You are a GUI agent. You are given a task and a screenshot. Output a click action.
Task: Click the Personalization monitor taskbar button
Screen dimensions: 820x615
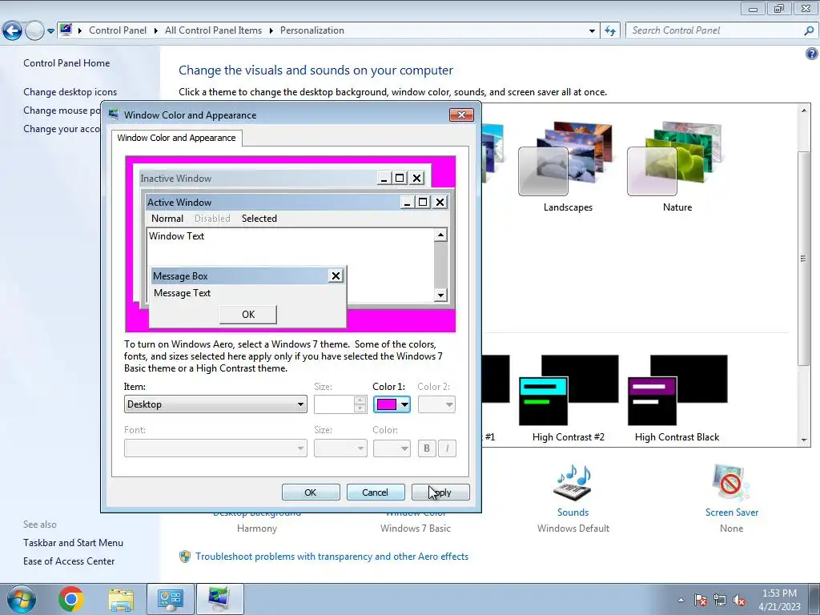click(219, 599)
